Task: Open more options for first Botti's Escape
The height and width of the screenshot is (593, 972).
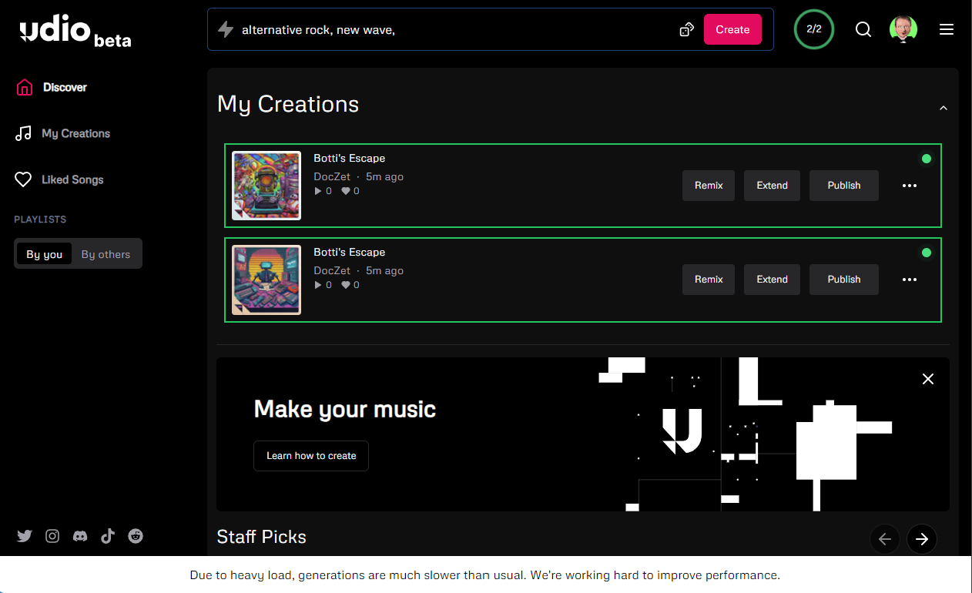Action: click(910, 186)
